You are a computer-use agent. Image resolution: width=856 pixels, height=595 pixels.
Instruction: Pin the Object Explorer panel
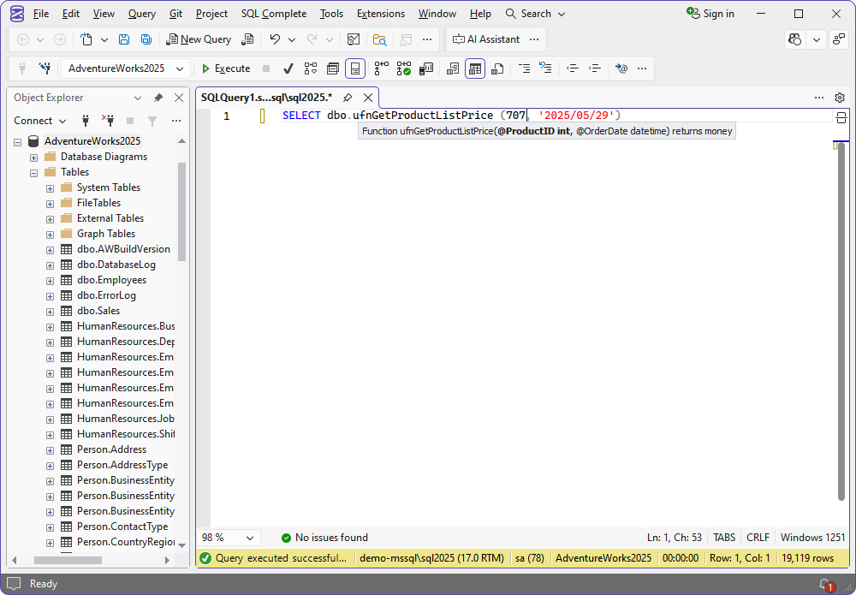pyautogui.click(x=158, y=98)
